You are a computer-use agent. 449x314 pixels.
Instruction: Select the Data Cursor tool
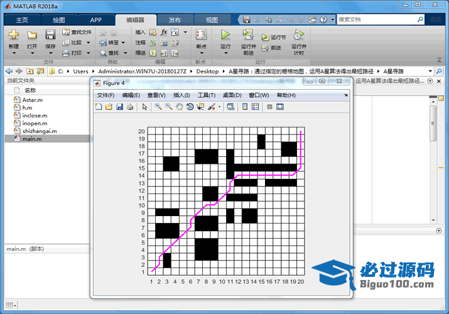200,107
